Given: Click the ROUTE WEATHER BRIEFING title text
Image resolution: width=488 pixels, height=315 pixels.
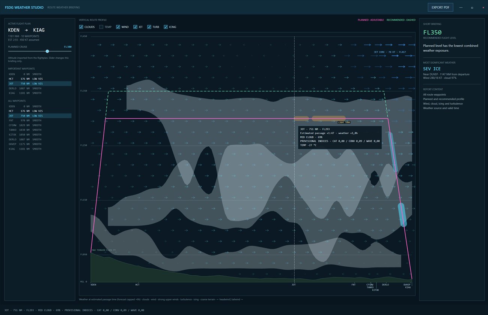Looking at the screenshot, I should tap(63, 7).
